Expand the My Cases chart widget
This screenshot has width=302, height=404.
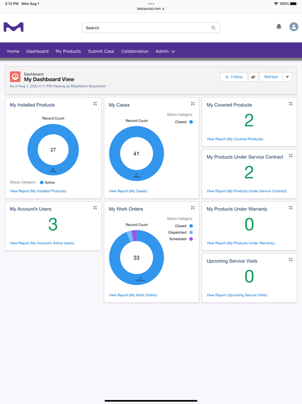tap(193, 103)
